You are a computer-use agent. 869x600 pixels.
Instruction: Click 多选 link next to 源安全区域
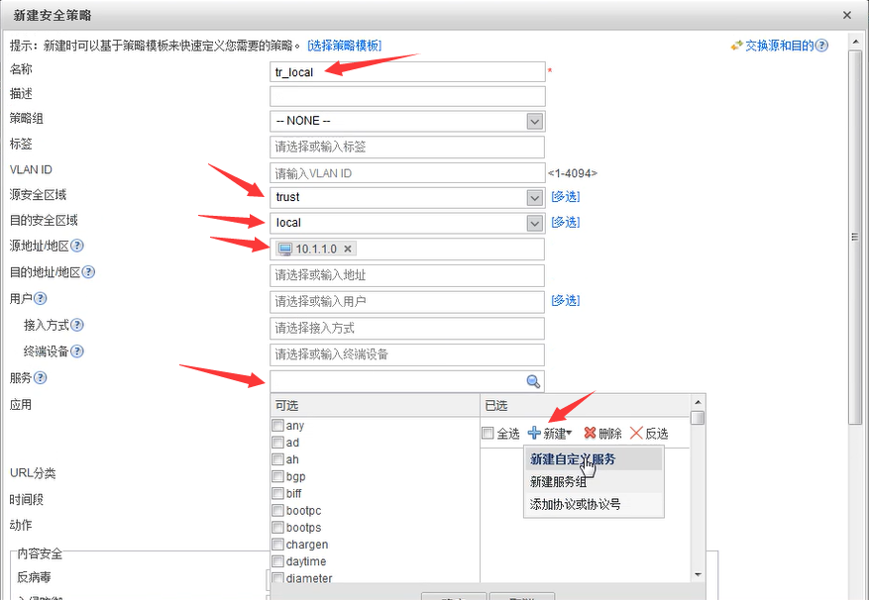click(565, 197)
